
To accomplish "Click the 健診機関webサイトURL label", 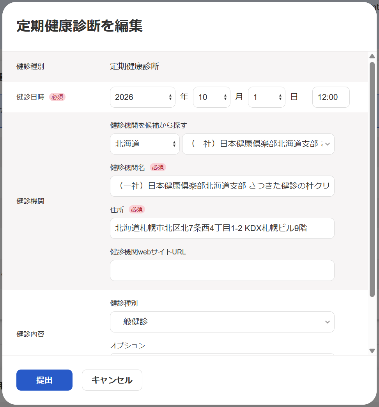I will pyautogui.click(x=148, y=252).
